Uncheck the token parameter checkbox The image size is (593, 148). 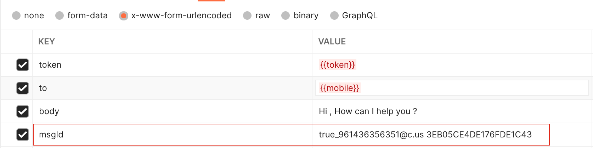click(x=23, y=65)
